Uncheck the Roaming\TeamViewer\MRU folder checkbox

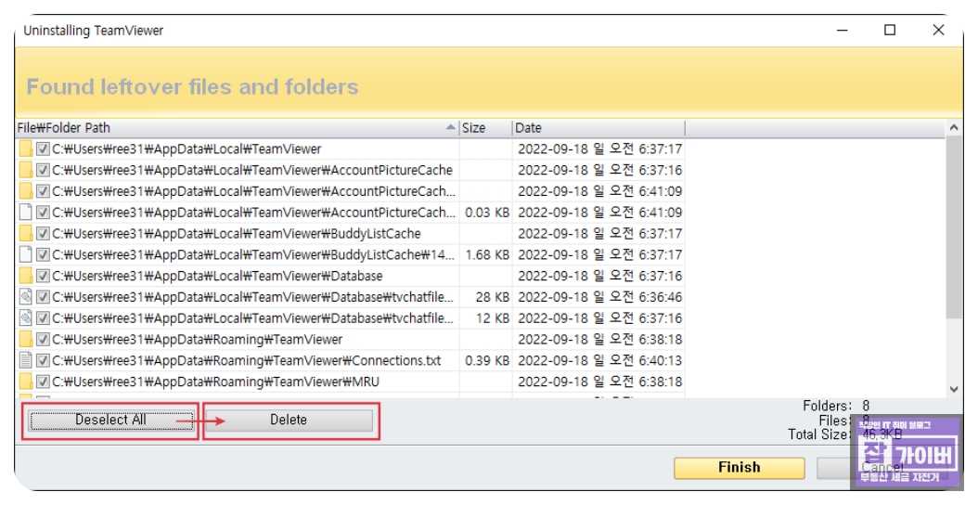(43, 382)
